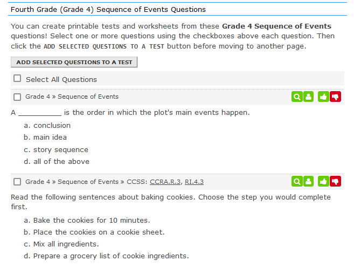Give thumbs down to story sequence question
The width and height of the screenshot is (354, 268).
tap(335, 97)
